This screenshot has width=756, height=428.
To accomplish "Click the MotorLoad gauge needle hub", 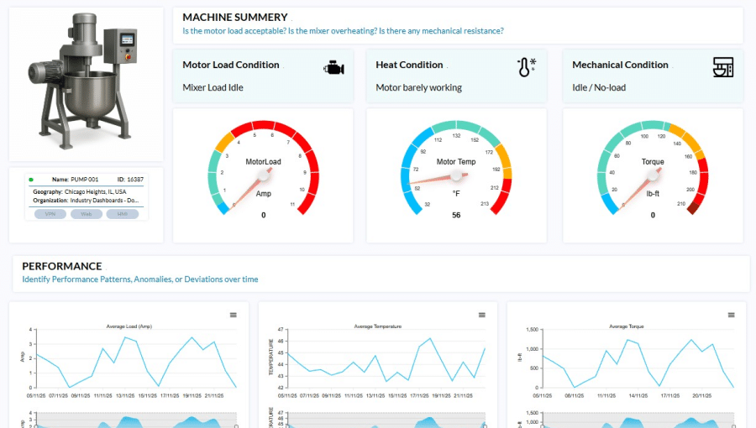I will coord(263,175).
